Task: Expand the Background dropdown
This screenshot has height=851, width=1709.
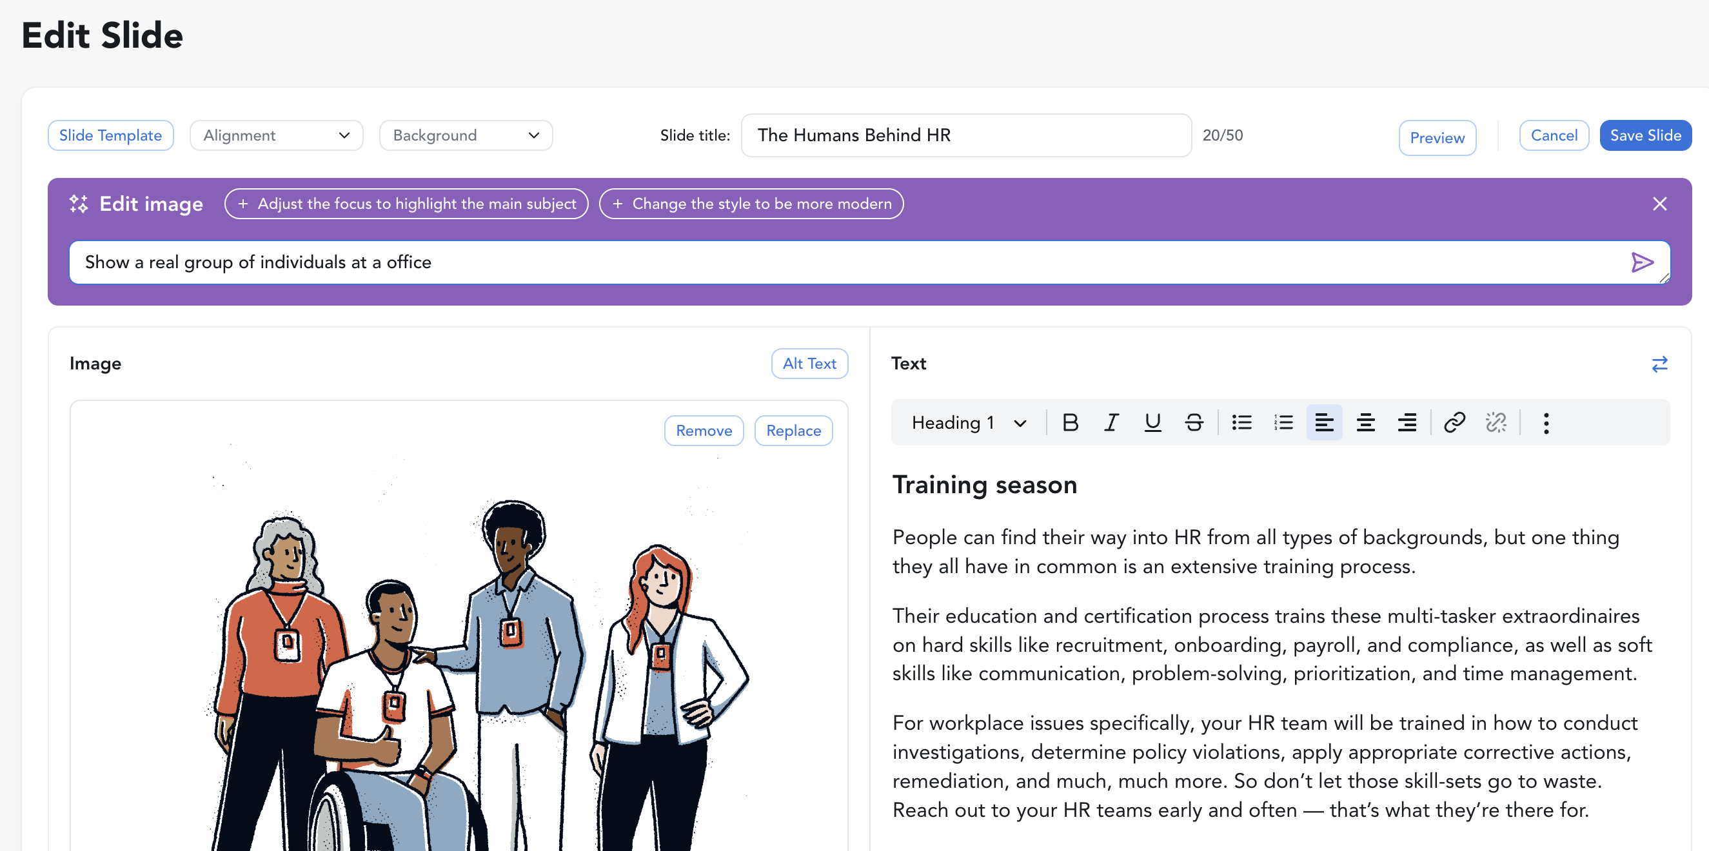Action: 466,135
